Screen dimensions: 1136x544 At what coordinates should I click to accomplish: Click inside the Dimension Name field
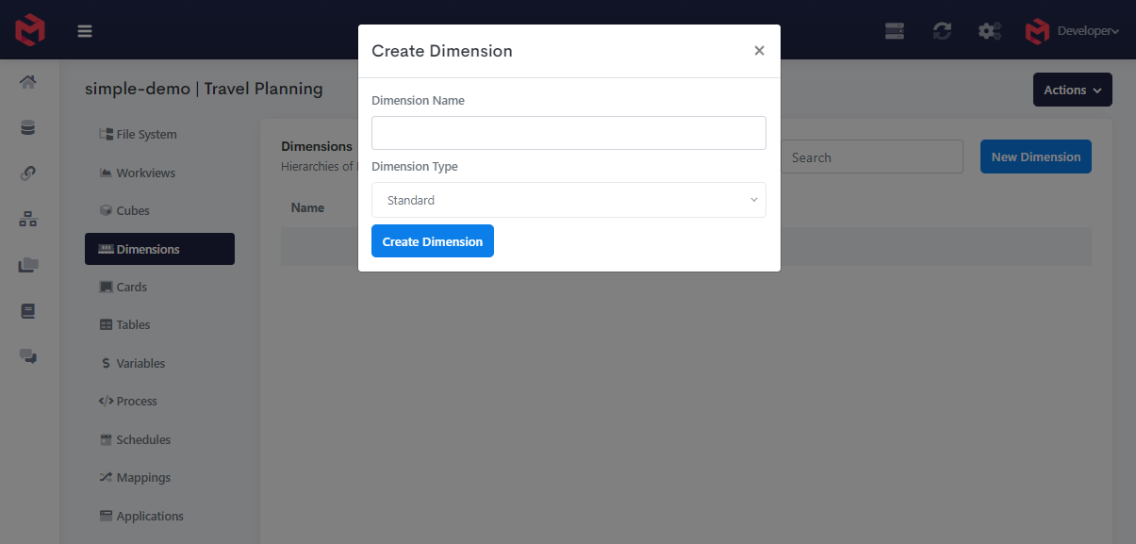pyautogui.click(x=568, y=133)
